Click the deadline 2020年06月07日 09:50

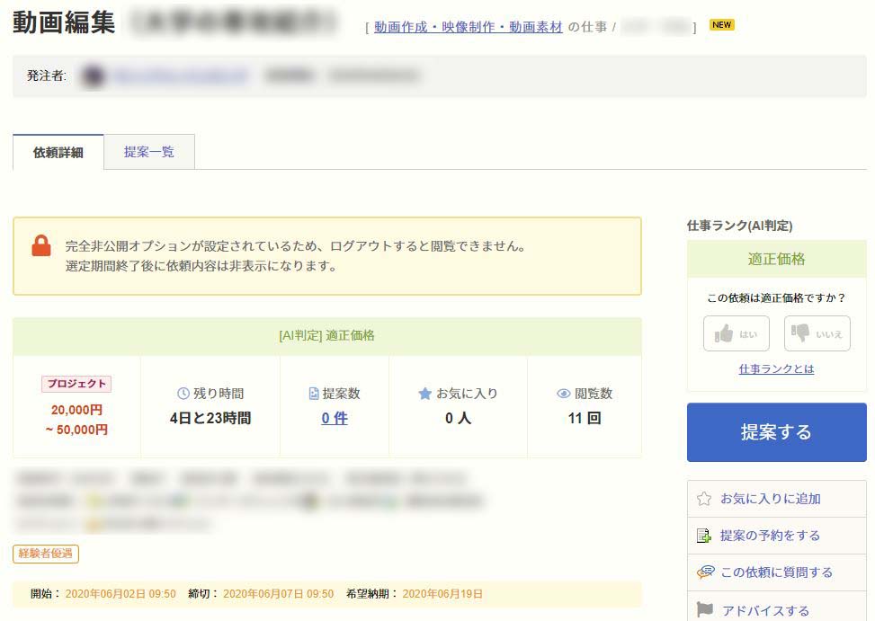[x=279, y=594]
